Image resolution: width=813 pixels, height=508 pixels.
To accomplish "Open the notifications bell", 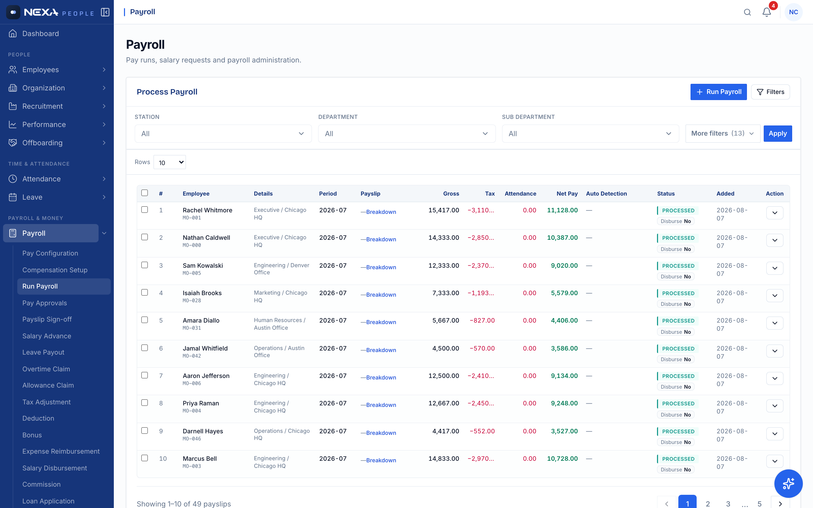I will click(x=767, y=12).
